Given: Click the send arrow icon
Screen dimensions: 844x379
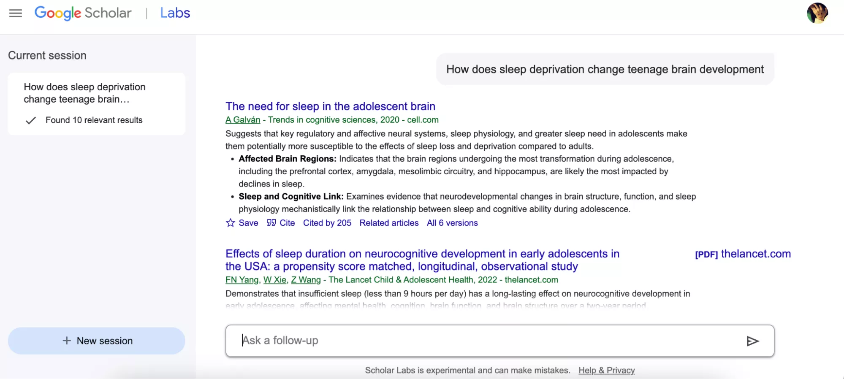Looking at the screenshot, I should tap(753, 341).
